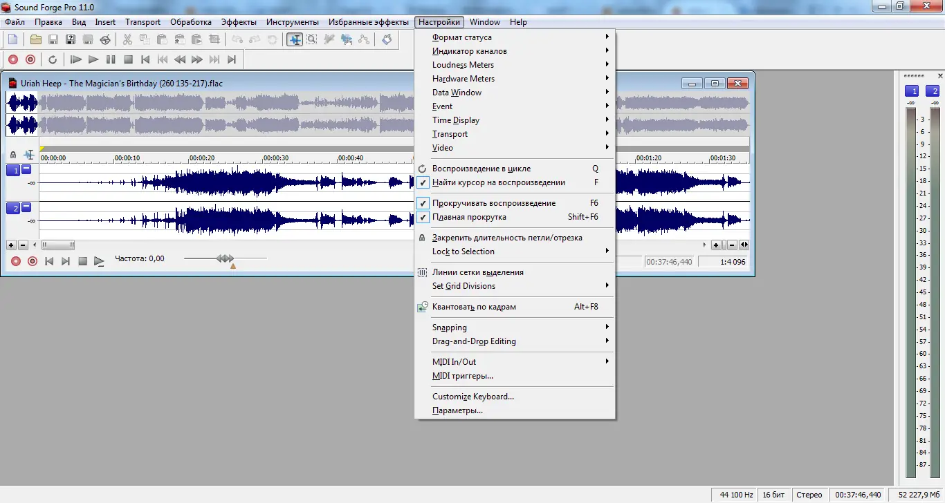Image resolution: width=945 pixels, height=503 pixels.
Task: Click the Save As floppy icon
Action: [71, 39]
